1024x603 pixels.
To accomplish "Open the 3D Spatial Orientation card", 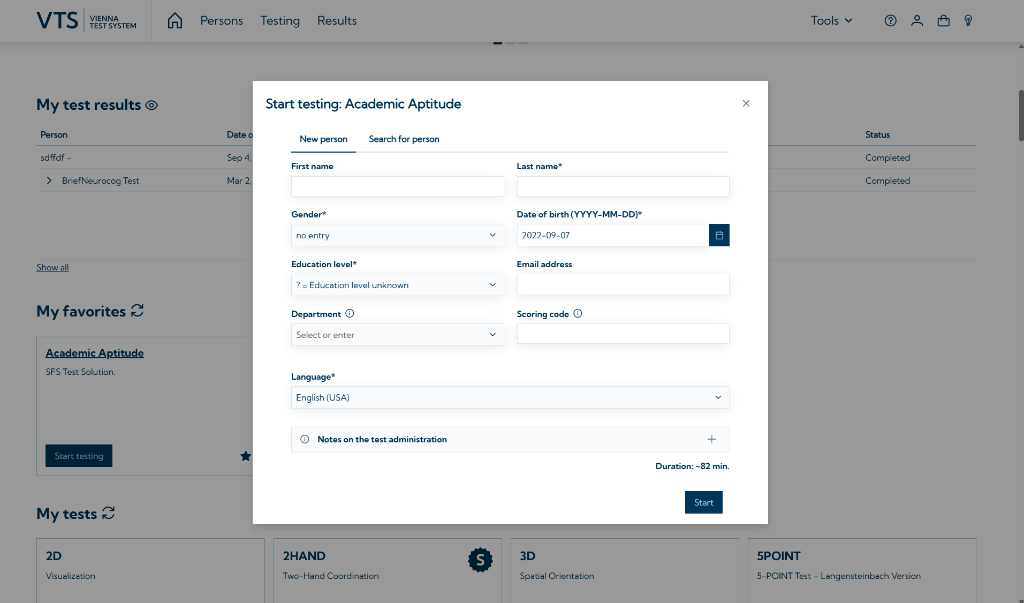I will (625, 570).
